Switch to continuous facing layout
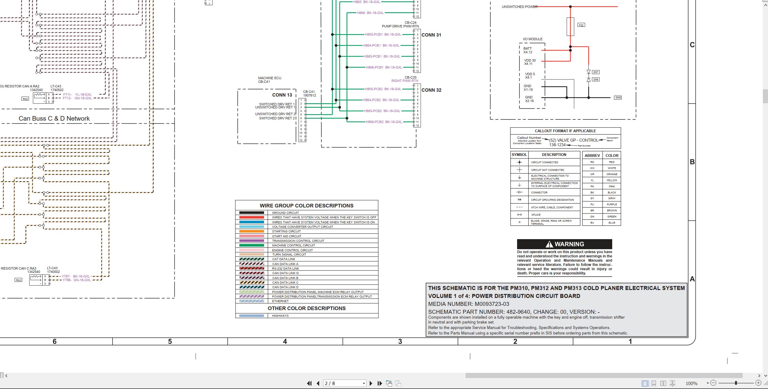 click(673, 383)
